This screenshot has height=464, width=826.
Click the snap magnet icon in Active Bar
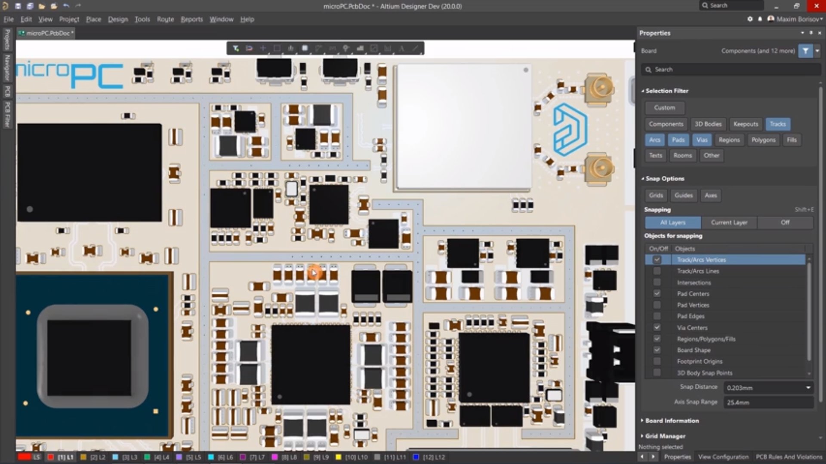tap(249, 48)
